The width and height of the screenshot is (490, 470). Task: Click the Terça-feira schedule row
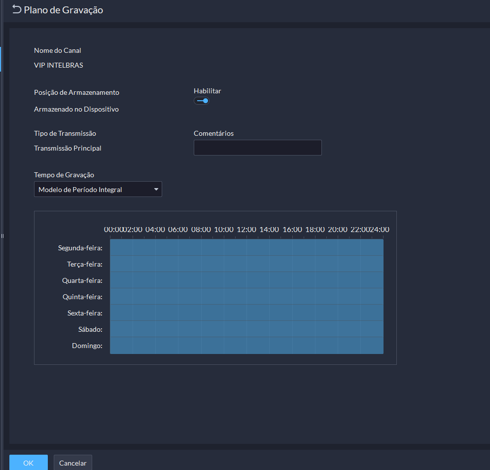pos(246,264)
